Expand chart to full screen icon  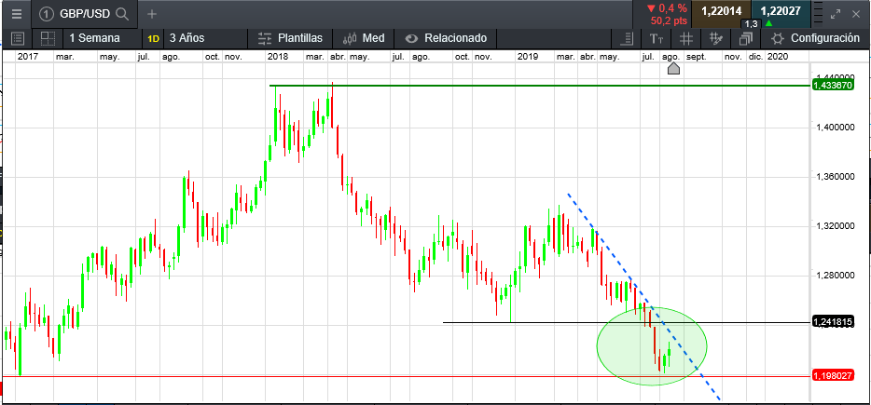[835, 14]
